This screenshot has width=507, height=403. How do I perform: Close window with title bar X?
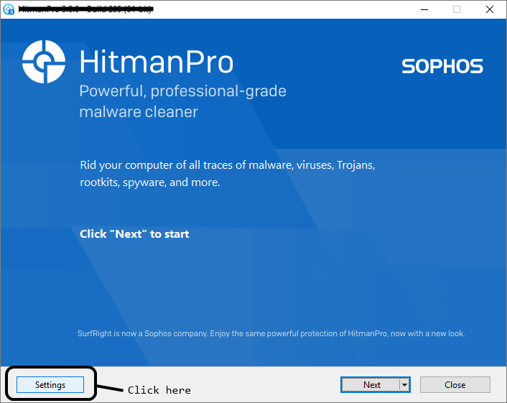[490, 10]
